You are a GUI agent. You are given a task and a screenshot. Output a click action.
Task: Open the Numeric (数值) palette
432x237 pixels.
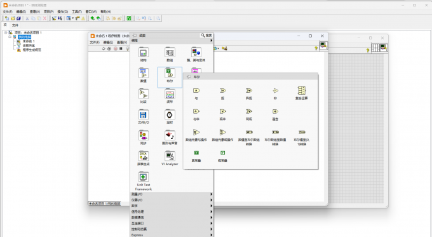[x=144, y=75]
